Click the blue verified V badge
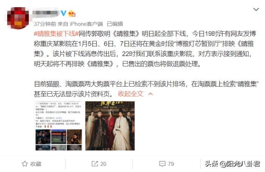 tap(63, 13)
